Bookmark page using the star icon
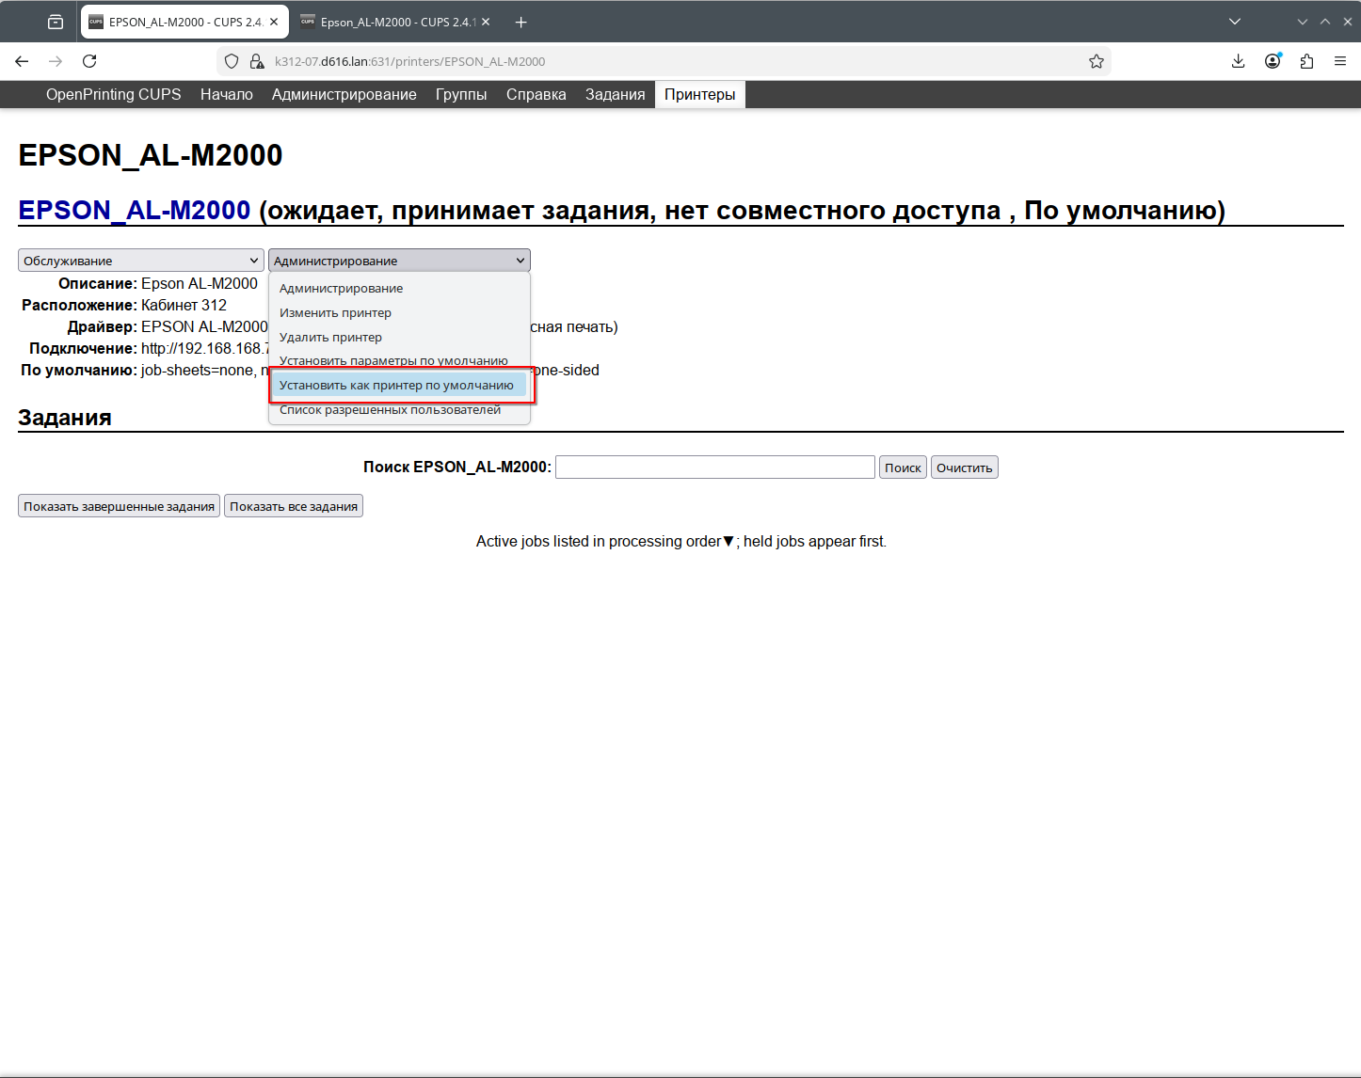This screenshot has width=1361, height=1078. pyautogui.click(x=1096, y=61)
